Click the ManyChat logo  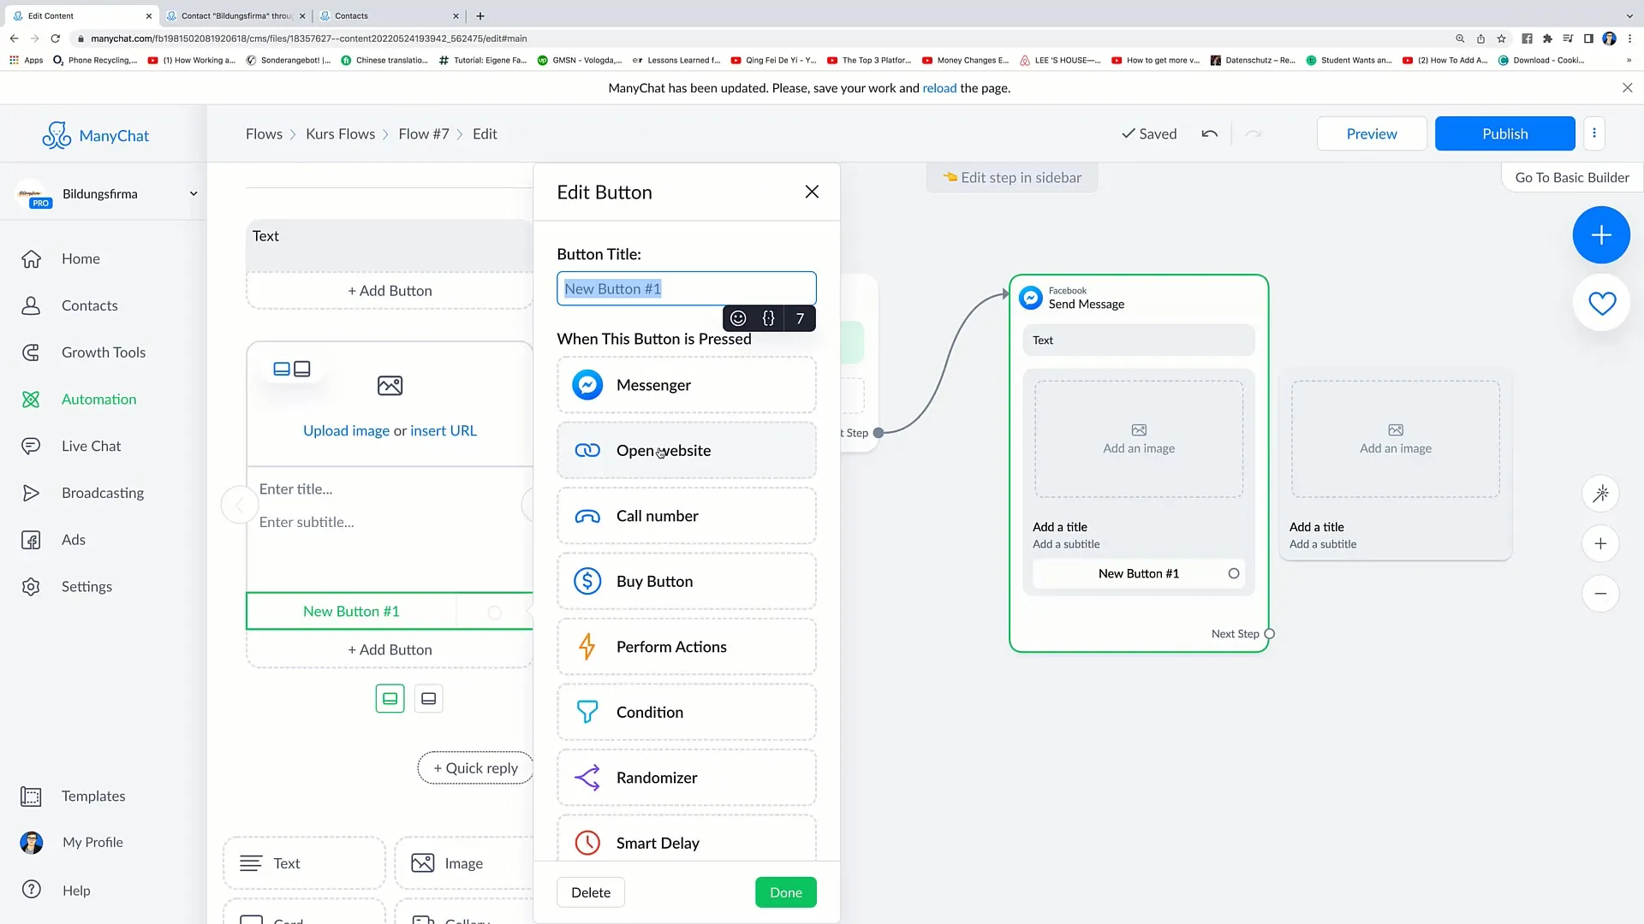click(x=96, y=135)
